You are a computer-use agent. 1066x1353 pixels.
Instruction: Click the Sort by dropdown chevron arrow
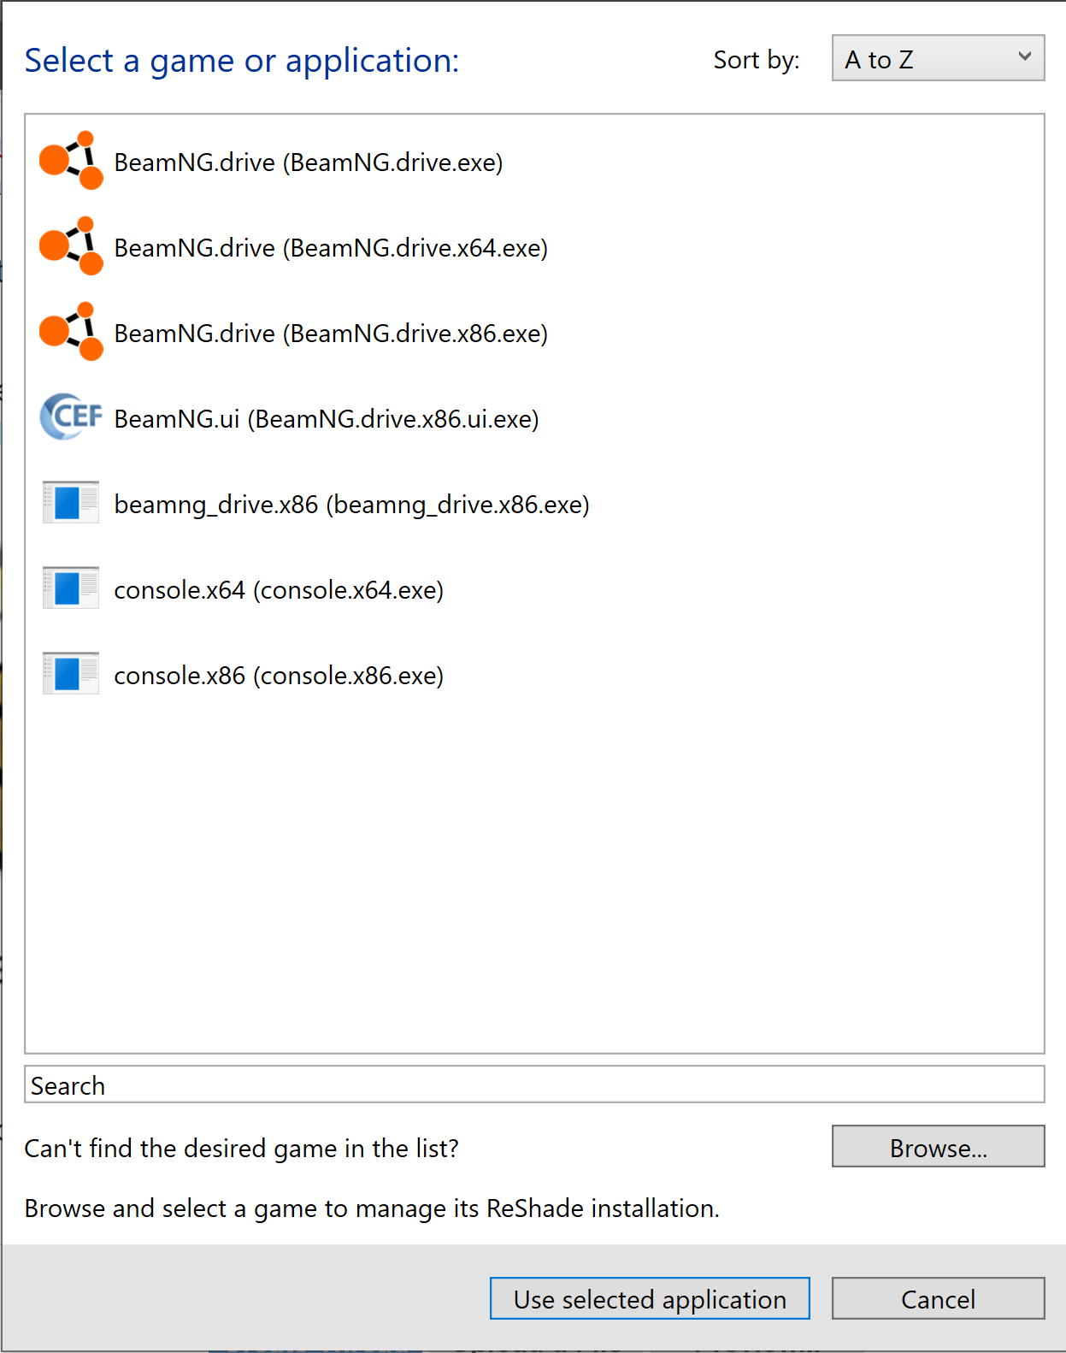click(1025, 56)
